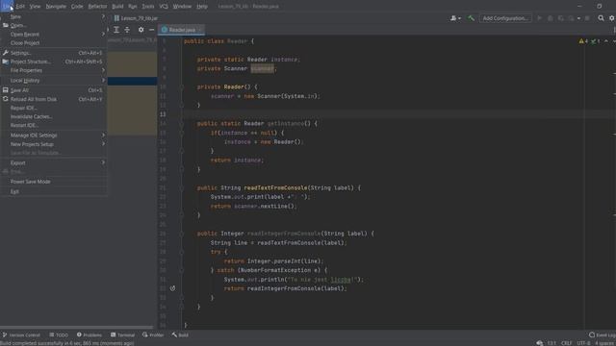Open the Refactor menu
This screenshot has width=616, height=346.
click(x=97, y=7)
